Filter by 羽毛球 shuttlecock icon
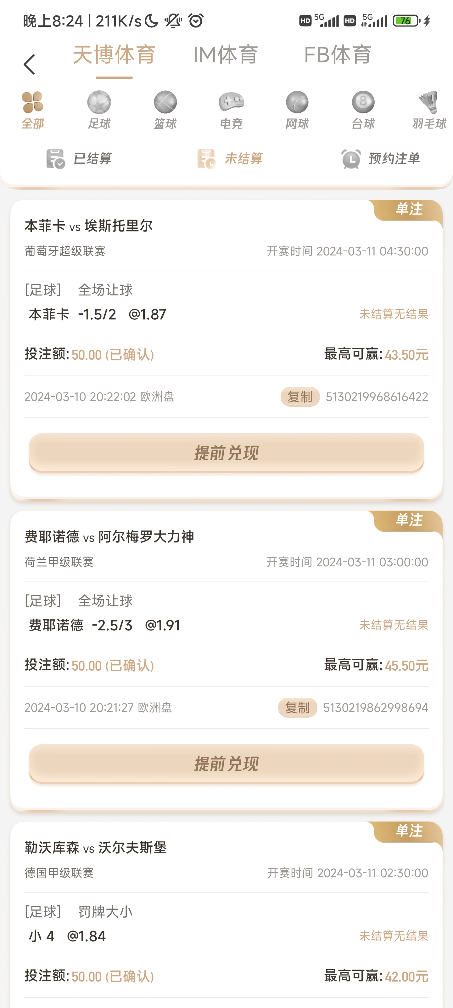Image resolution: width=453 pixels, height=1008 pixels. (x=429, y=102)
